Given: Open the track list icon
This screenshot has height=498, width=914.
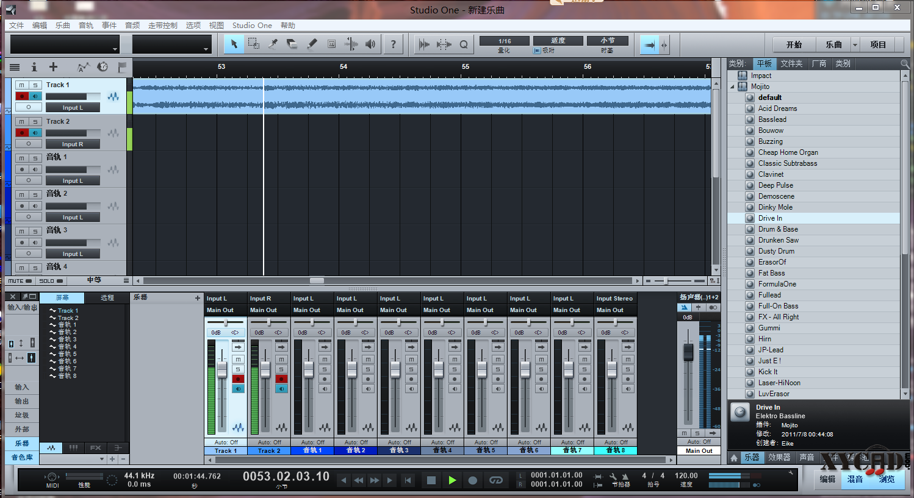Looking at the screenshot, I should click(15, 67).
